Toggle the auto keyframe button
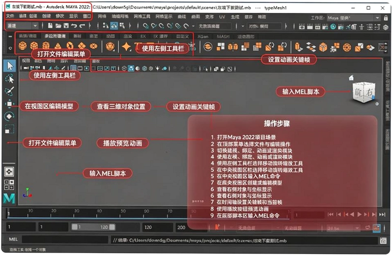The height and width of the screenshot is (256, 392). click(376, 228)
